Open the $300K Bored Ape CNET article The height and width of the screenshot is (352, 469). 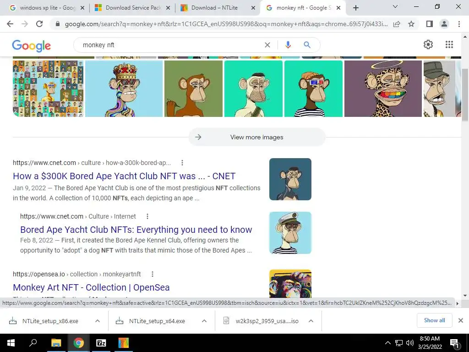(124, 176)
